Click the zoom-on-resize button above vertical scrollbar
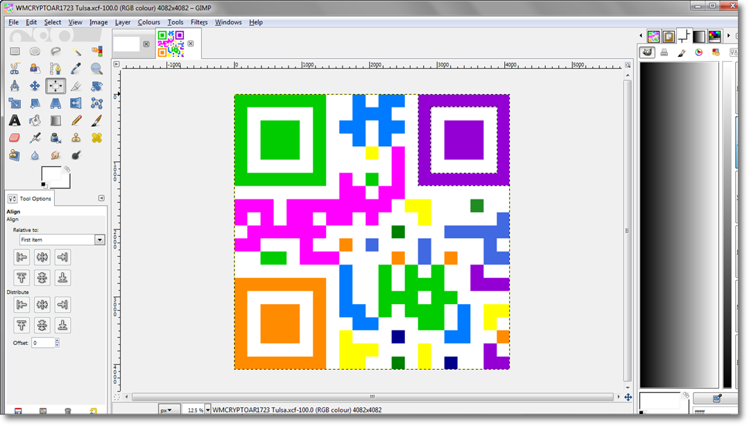Image resolution: width=749 pixels, height=426 pixels. point(628,64)
